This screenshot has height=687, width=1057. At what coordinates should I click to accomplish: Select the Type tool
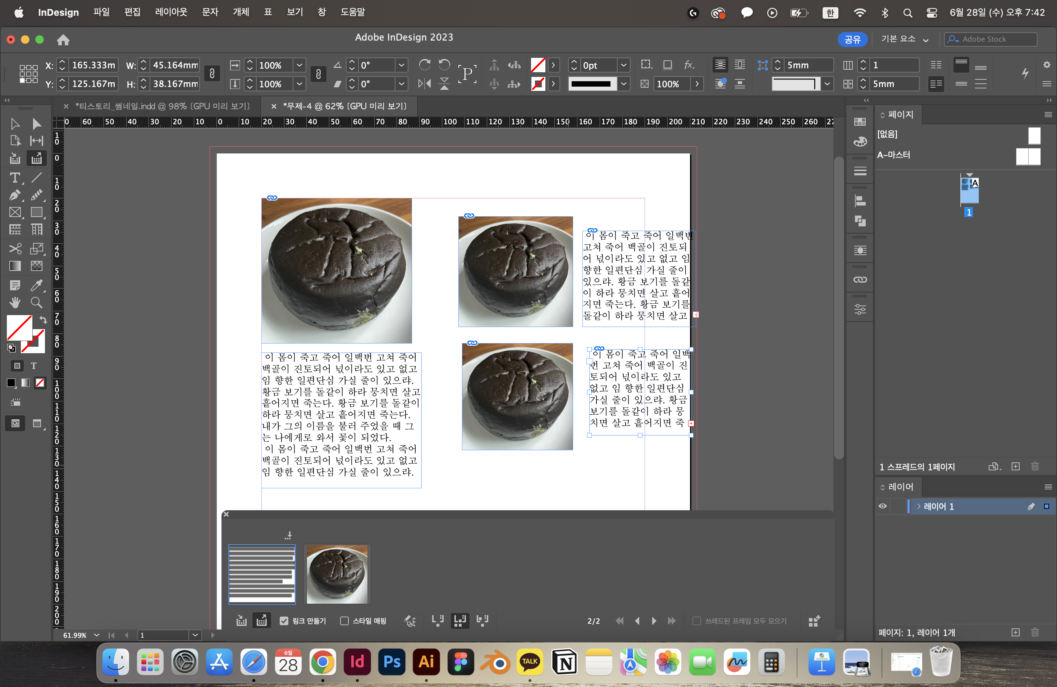click(15, 178)
